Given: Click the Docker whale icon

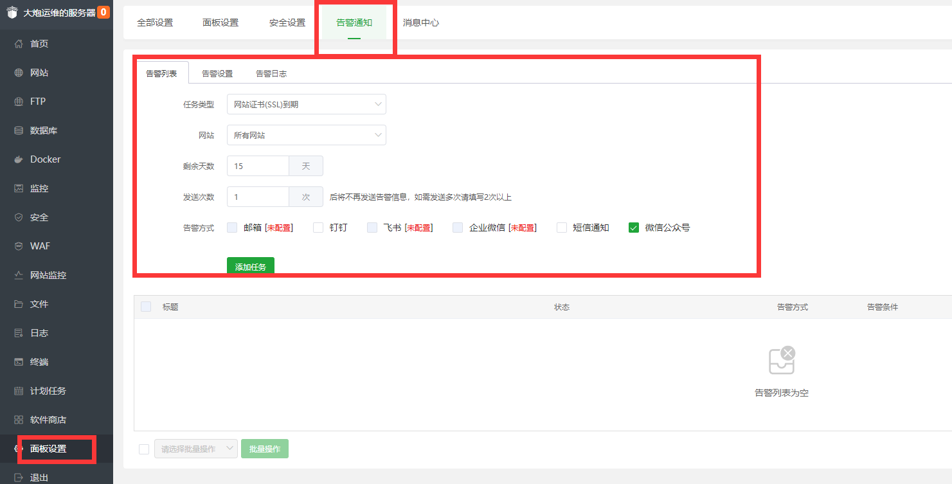Looking at the screenshot, I should [x=19, y=159].
